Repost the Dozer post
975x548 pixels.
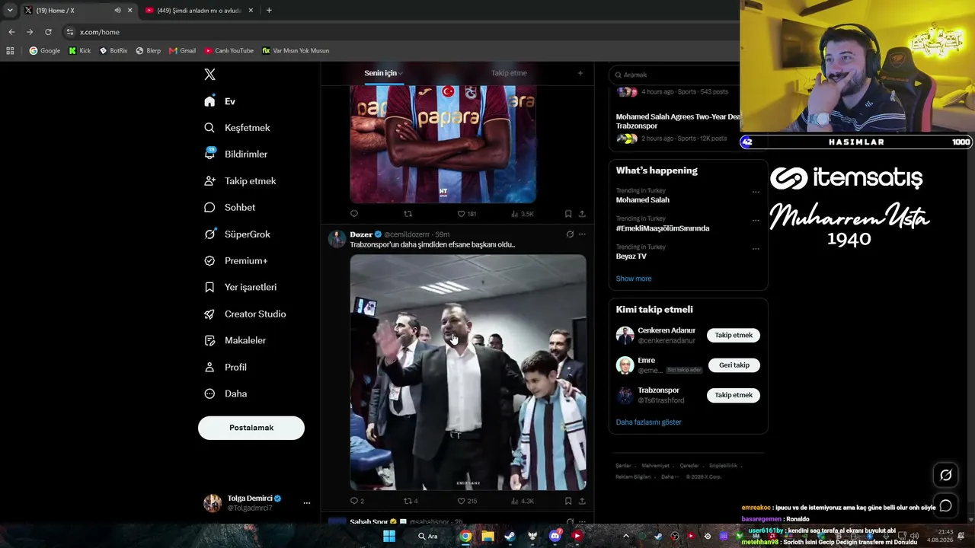408,501
